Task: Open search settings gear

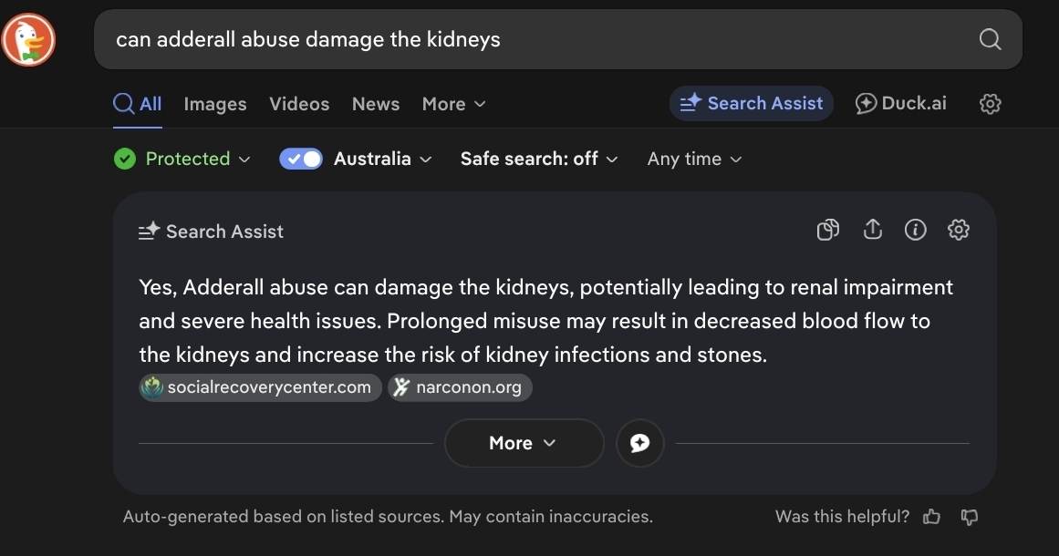Action: tap(991, 103)
